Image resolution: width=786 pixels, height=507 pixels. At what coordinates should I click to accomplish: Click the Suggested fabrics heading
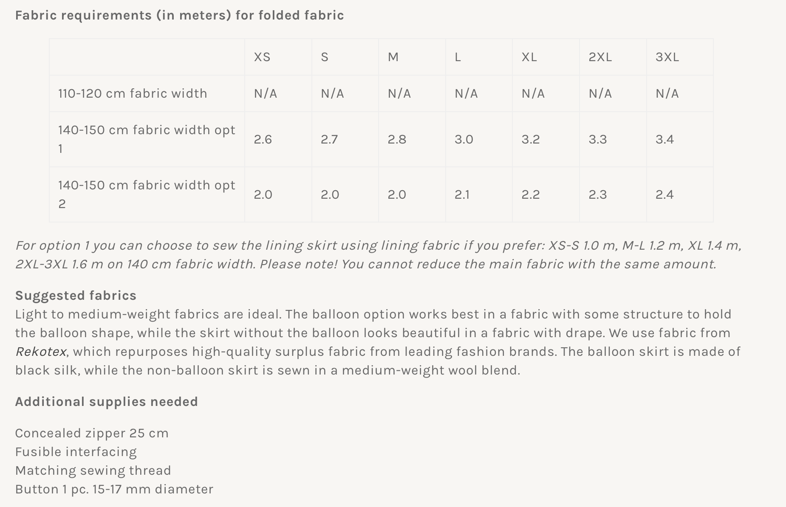coord(76,296)
